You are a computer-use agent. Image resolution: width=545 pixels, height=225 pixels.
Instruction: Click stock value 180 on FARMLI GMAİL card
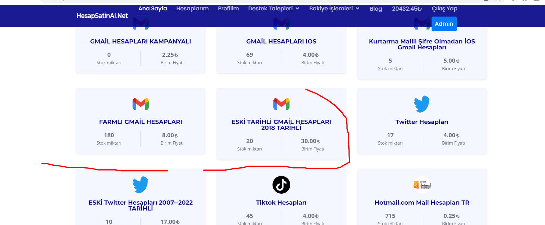(109, 135)
